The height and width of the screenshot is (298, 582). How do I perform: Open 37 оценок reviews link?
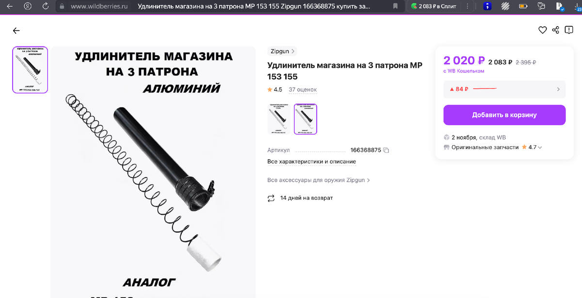(x=303, y=89)
